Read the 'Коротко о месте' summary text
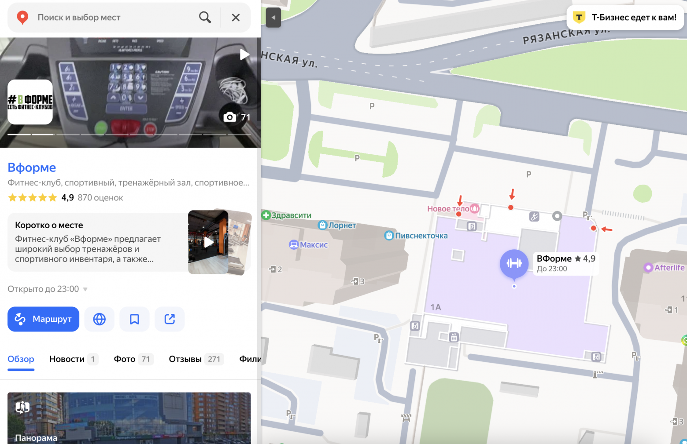This screenshot has width=687, height=444. (x=88, y=249)
